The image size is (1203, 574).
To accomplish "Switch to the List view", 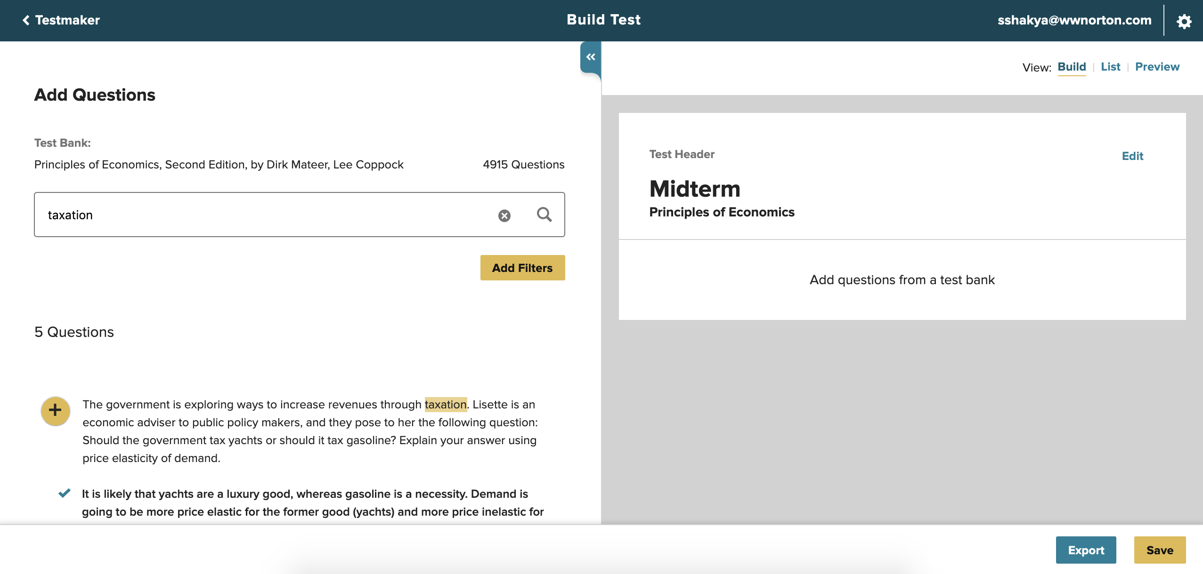I will [x=1110, y=67].
